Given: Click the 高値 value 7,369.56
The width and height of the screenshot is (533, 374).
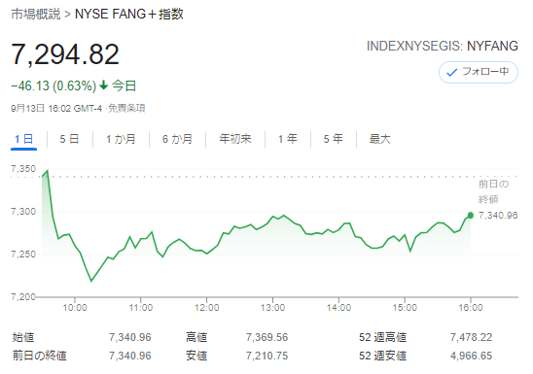Looking at the screenshot, I should point(266,337).
